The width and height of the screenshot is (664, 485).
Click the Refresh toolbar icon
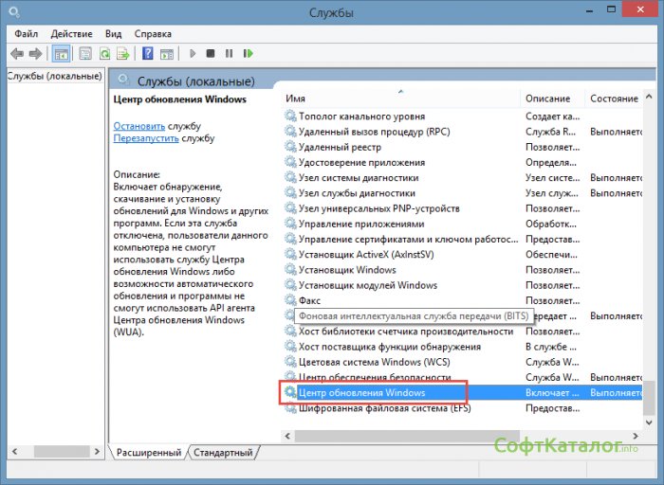[x=104, y=54]
